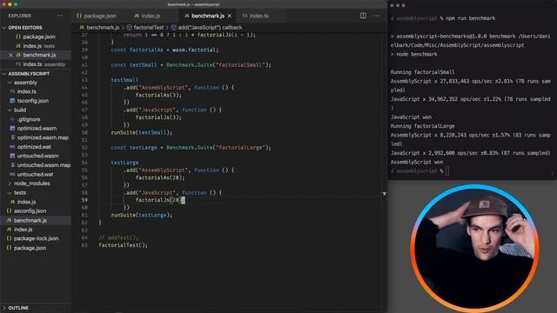This screenshot has height=313, width=557.
Task: Switch to the index.js editor tab
Action: (x=147, y=16)
